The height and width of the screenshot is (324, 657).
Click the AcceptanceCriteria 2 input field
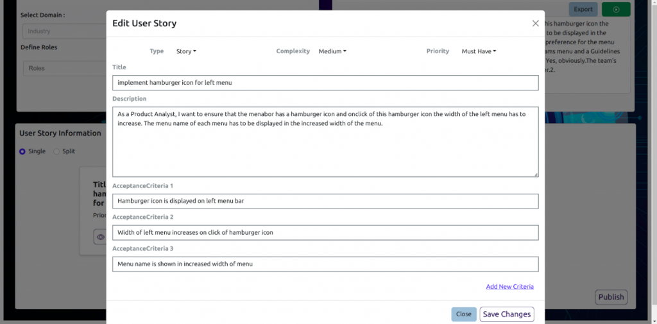[325, 232]
